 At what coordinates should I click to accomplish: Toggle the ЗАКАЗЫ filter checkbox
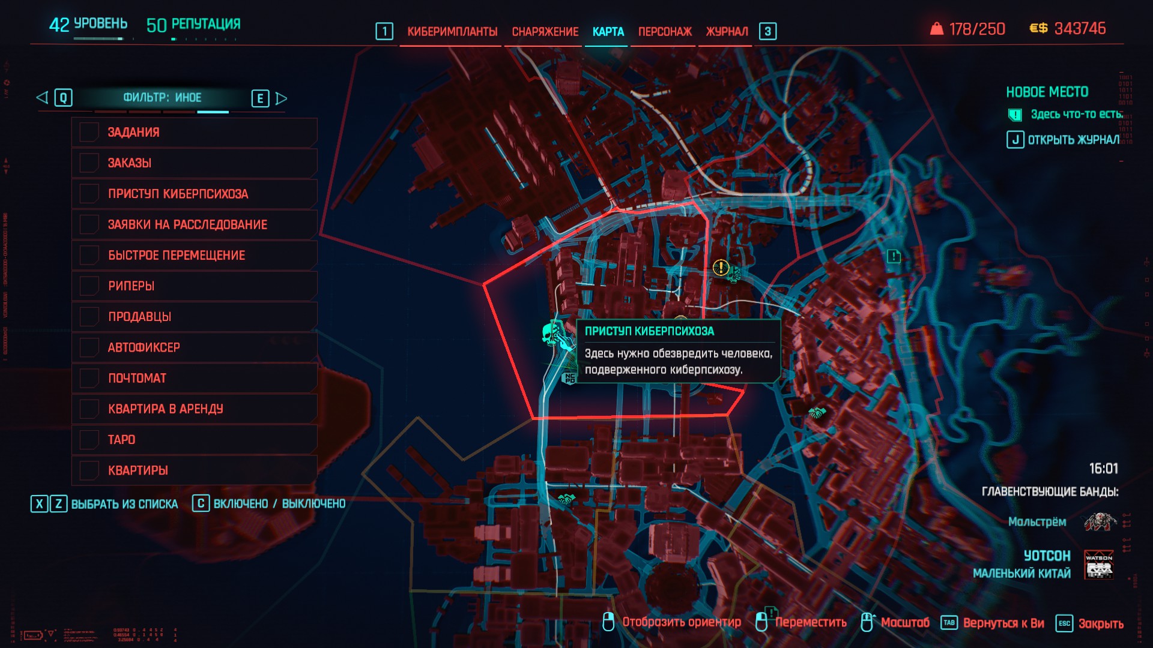click(x=89, y=163)
